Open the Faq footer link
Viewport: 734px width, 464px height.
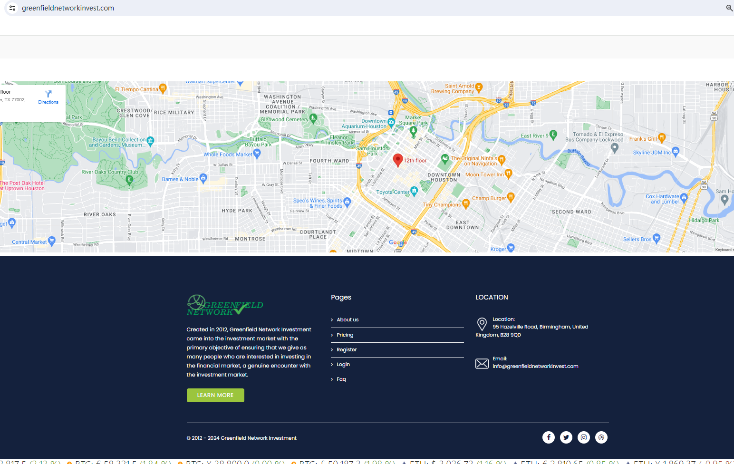(341, 379)
